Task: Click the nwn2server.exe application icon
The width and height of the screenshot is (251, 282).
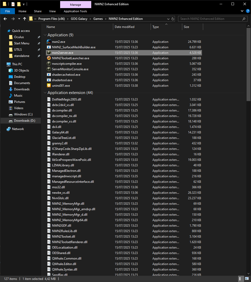Action: click(x=49, y=53)
